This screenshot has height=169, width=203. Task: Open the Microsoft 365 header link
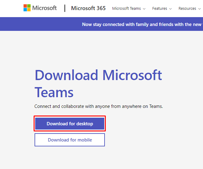(x=88, y=8)
